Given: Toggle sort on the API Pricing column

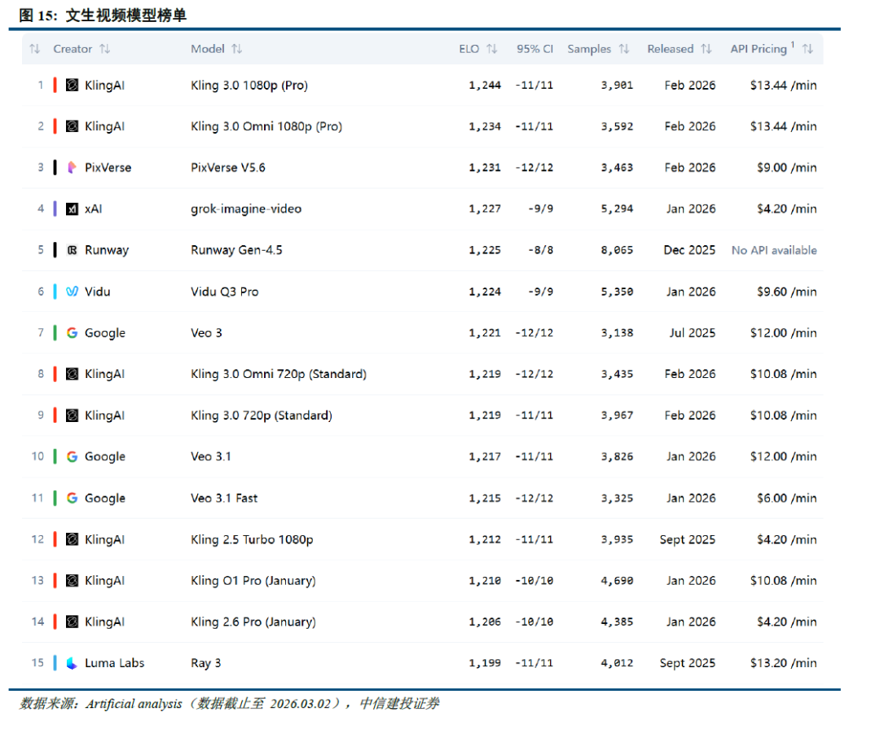Looking at the screenshot, I should (x=807, y=49).
